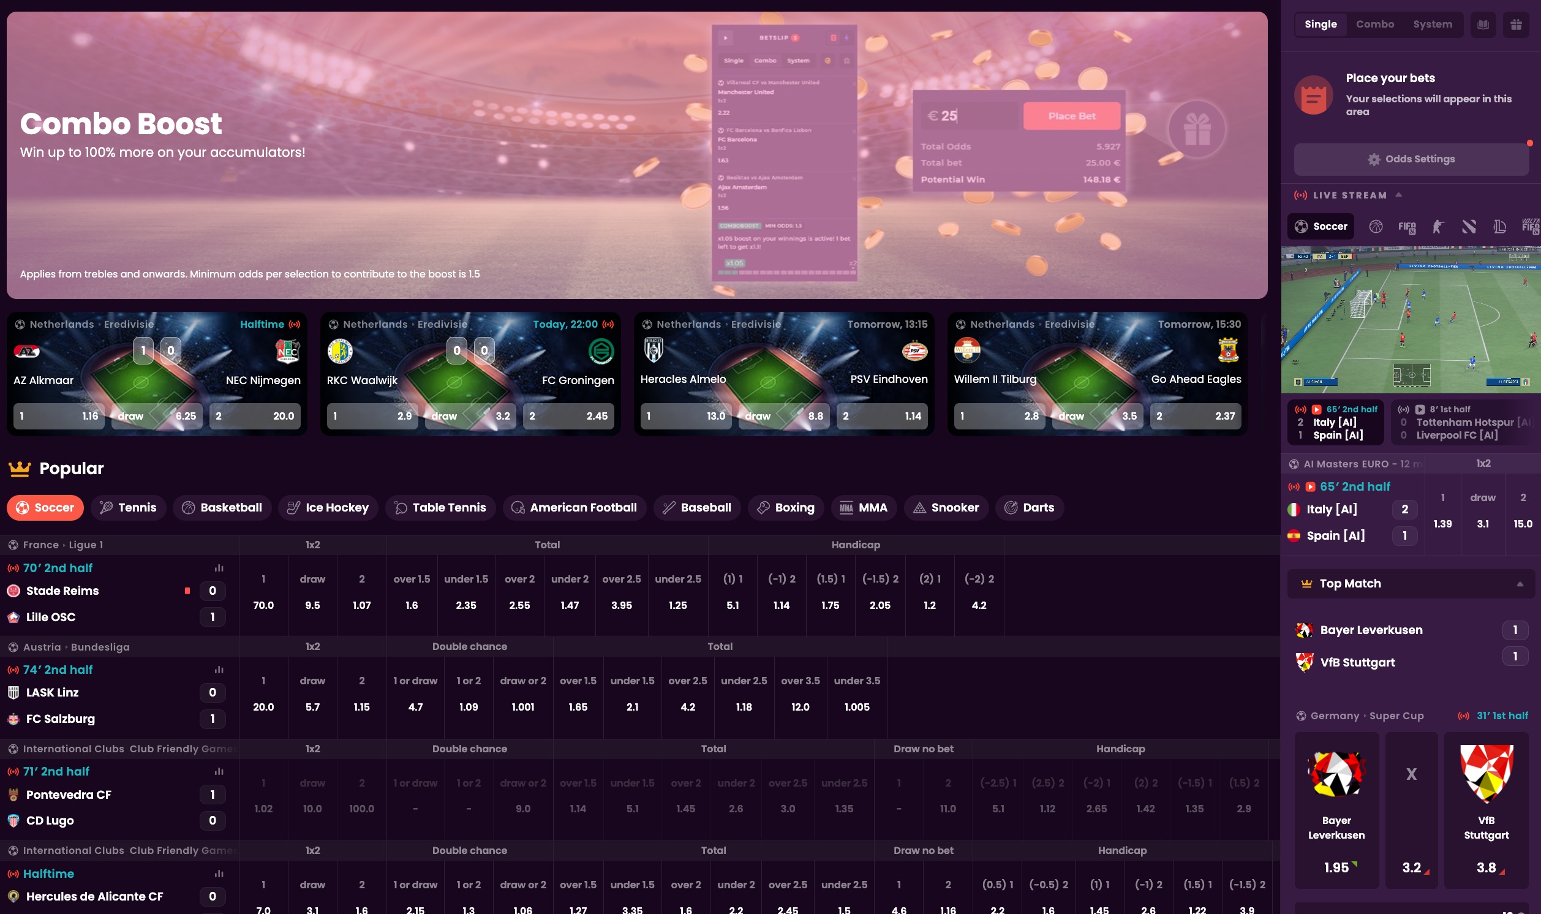1541x914 pixels.
Task: Pick Lille OSC win odds 1.07
Action: pos(361,595)
